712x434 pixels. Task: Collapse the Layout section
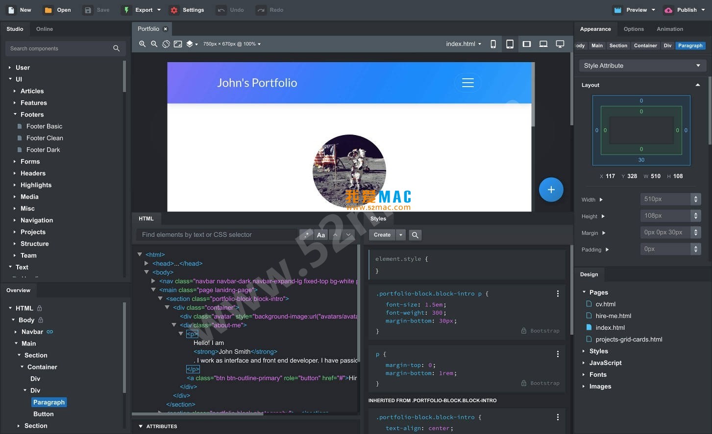click(698, 85)
